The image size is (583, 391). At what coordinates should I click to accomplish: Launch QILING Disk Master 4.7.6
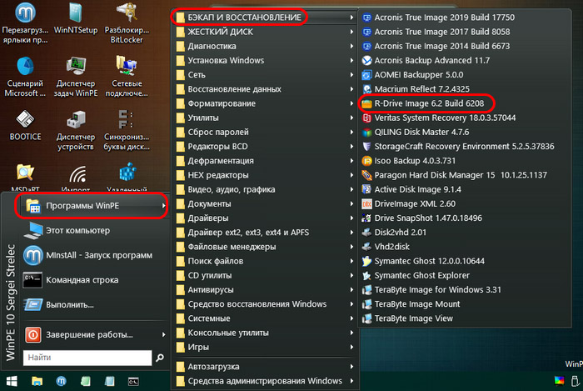point(416,132)
